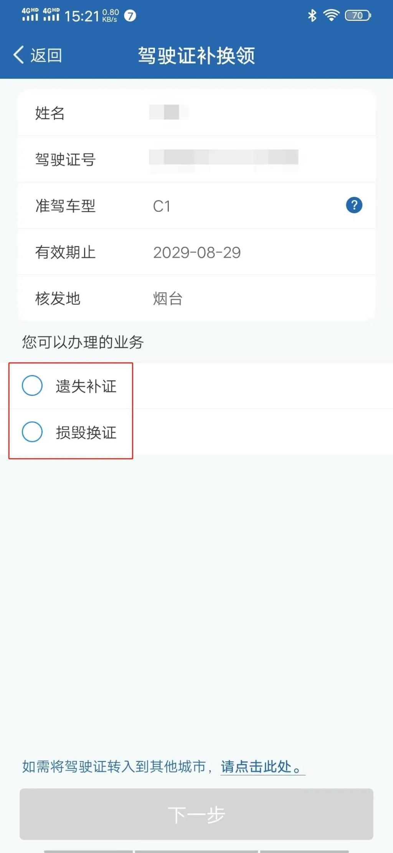
Task: Tap the 准驾车型 C1 value
Action: [x=162, y=206]
